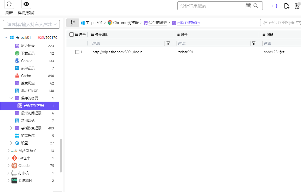Open the 持有人/检材 dropdown selector
301x192 pixels.
(31, 24)
